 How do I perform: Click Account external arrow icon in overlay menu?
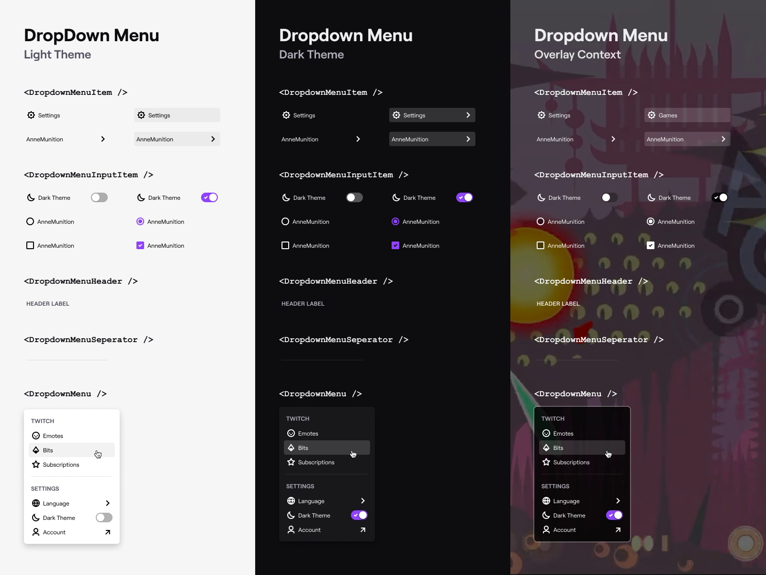(x=618, y=530)
